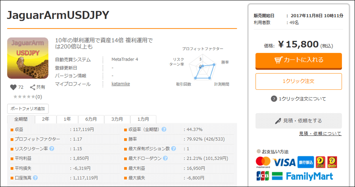Click the 収益率 value 44.37%
Image resolution: width=355 pixels, height=187 pixels.
point(194,130)
